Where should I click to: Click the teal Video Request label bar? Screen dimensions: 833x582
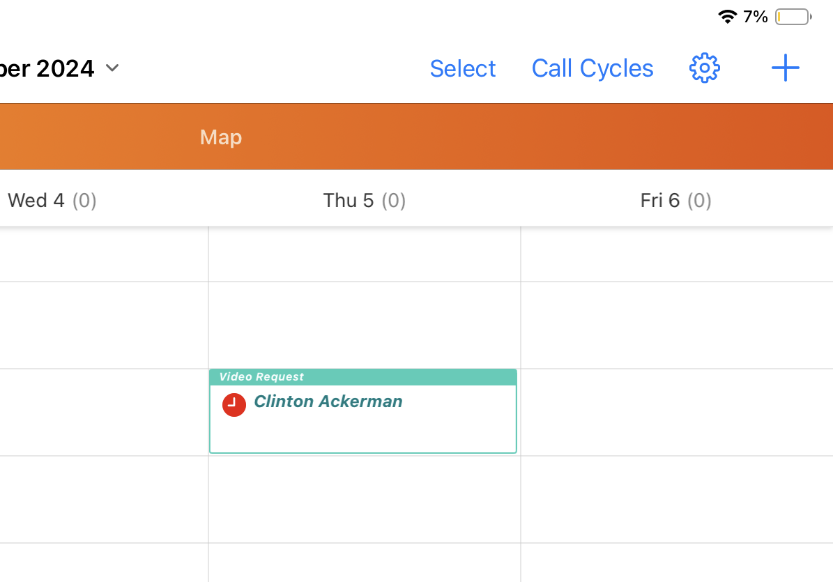(x=362, y=377)
